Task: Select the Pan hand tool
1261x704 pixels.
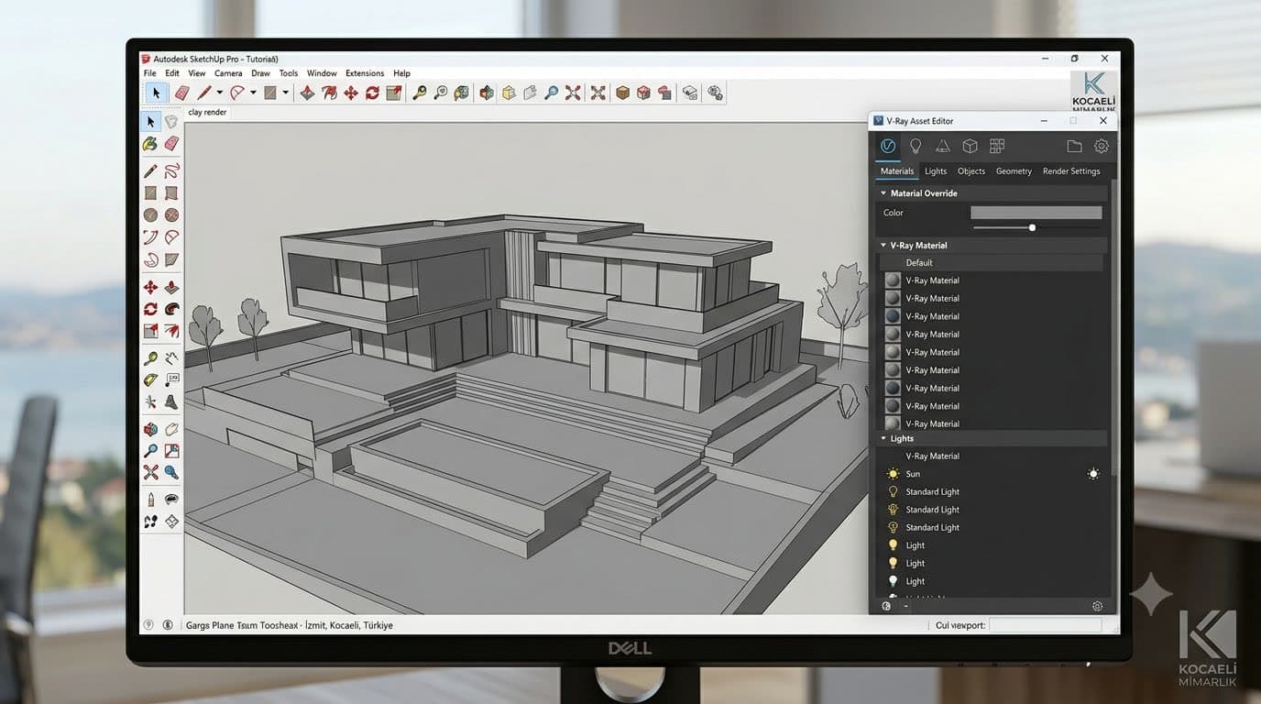Action: click(171, 429)
